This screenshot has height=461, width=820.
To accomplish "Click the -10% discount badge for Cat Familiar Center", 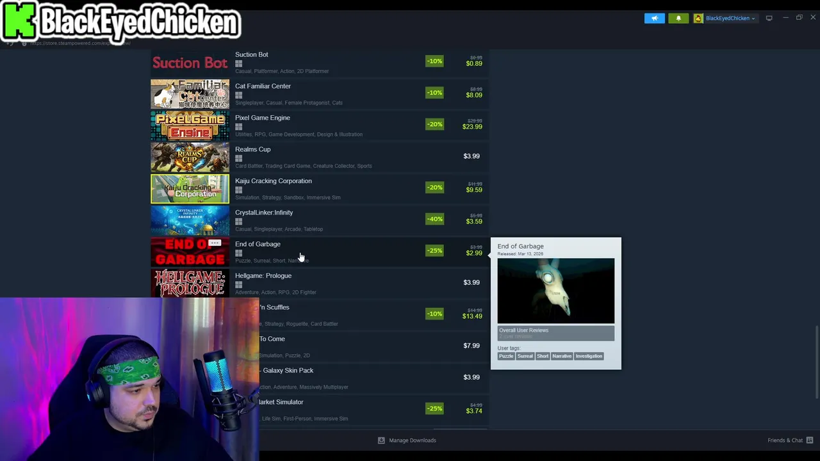I will [x=434, y=92].
